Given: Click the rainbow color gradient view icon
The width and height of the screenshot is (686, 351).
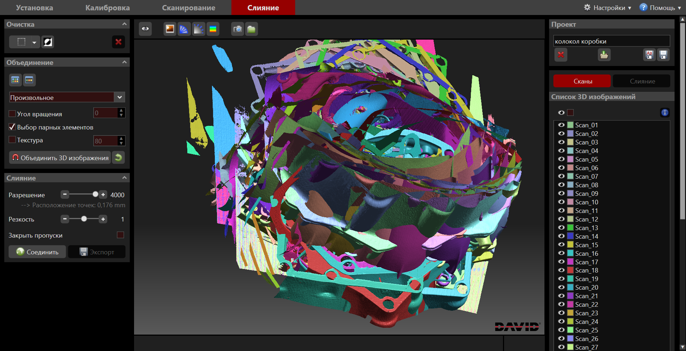Looking at the screenshot, I should tap(213, 29).
